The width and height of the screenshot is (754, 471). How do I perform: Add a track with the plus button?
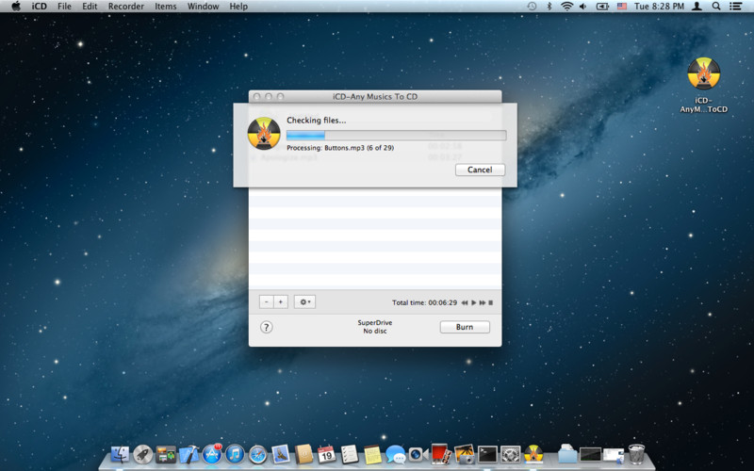coord(281,301)
